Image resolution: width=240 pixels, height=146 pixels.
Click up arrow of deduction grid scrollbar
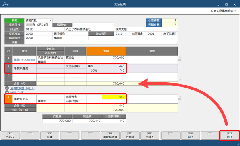[x=180, y=96]
